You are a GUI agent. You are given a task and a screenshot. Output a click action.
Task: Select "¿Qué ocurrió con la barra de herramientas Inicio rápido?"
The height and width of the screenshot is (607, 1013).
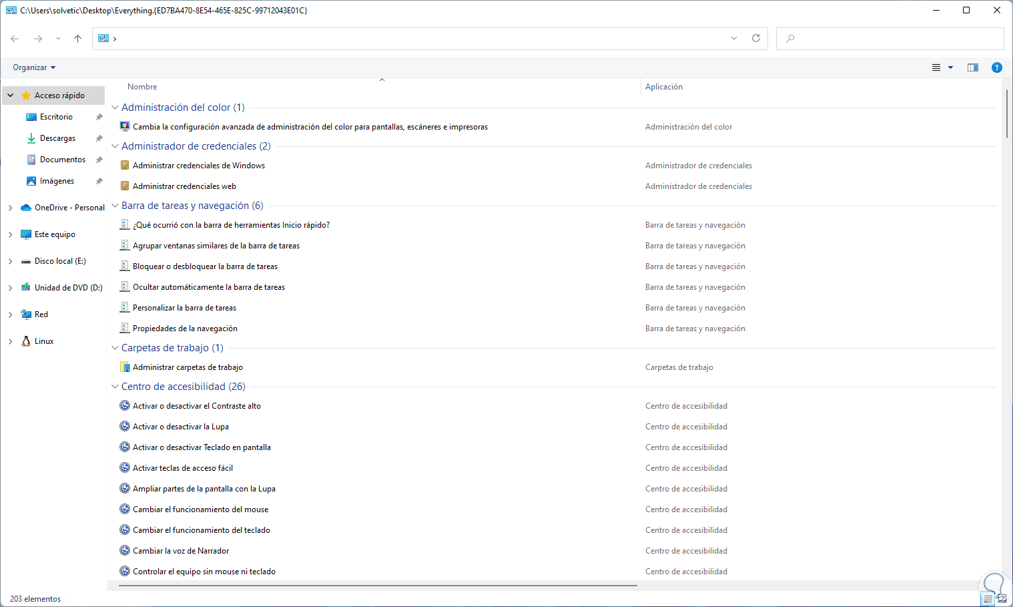coord(231,225)
